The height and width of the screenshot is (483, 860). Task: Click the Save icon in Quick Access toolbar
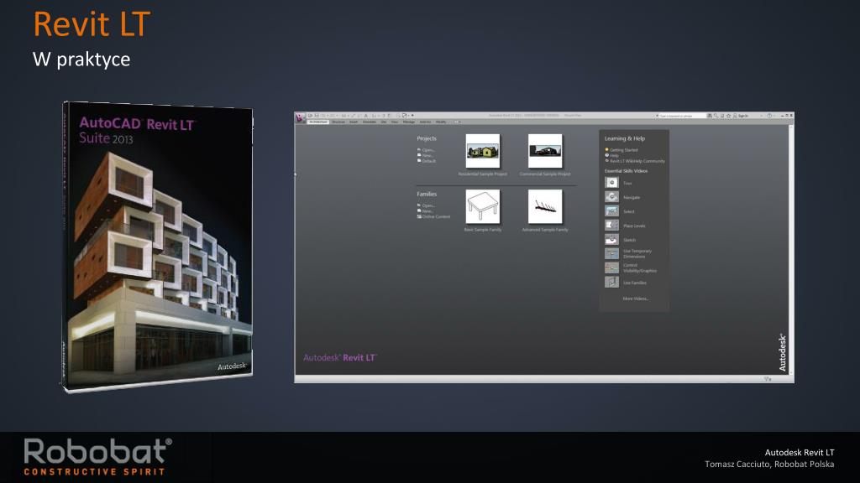317,116
